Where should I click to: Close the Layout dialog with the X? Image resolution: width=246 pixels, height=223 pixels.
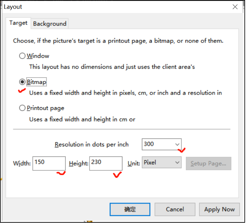[x=235, y=7]
